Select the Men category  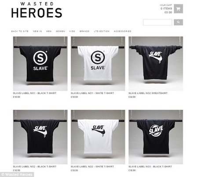click(49, 31)
